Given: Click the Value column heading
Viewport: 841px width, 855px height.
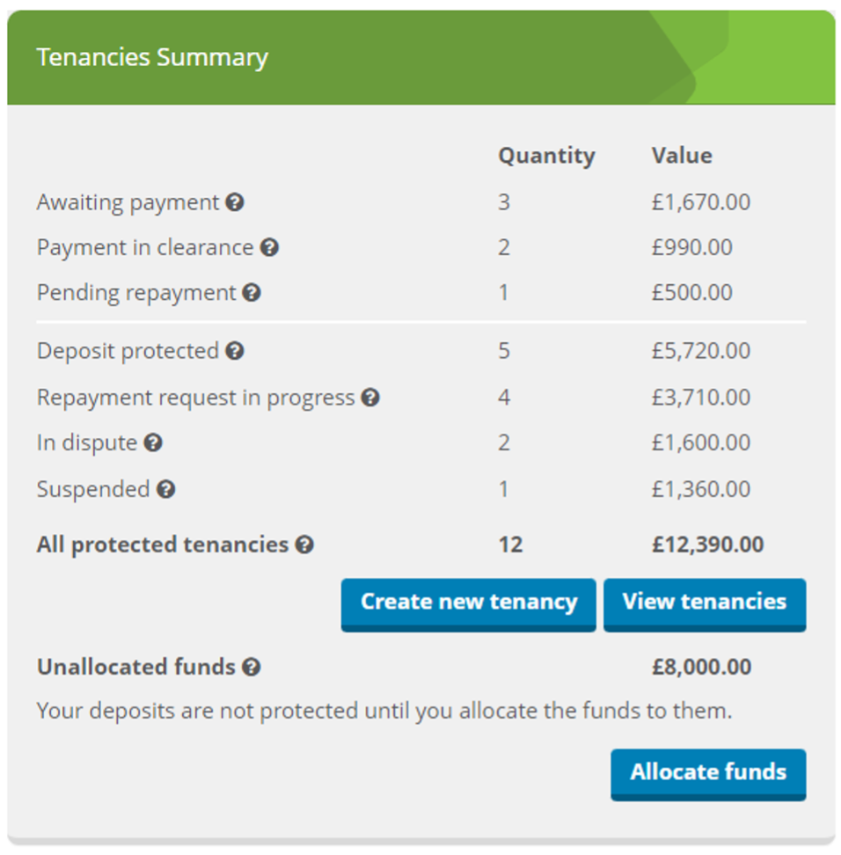Looking at the screenshot, I should point(682,156).
